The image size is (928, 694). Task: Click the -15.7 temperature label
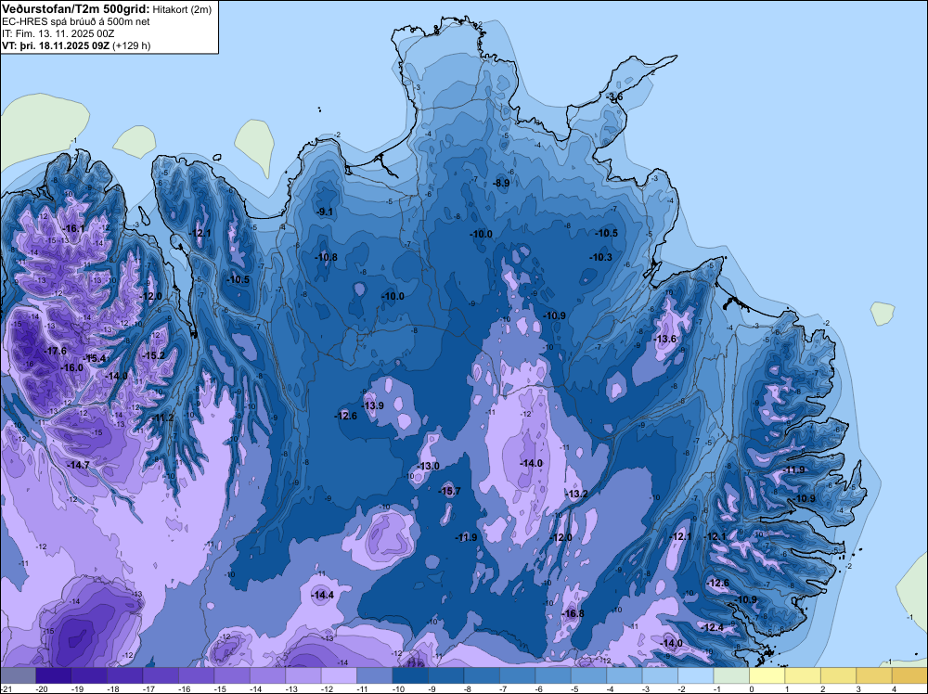coord(450,491)
